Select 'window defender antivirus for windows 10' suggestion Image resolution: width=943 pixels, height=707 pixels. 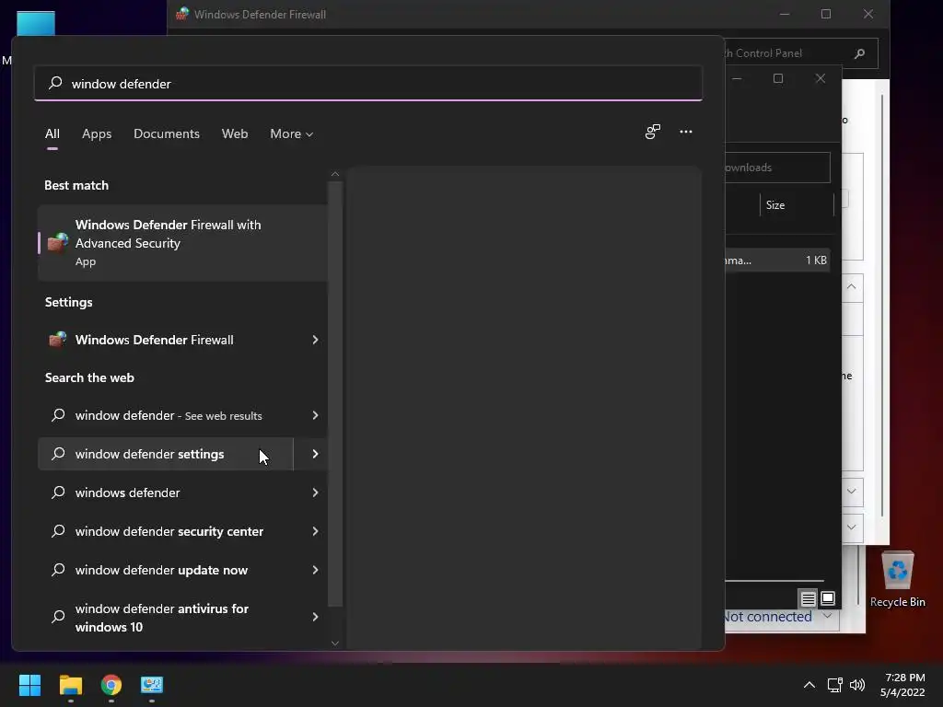[x=166, y=618]
